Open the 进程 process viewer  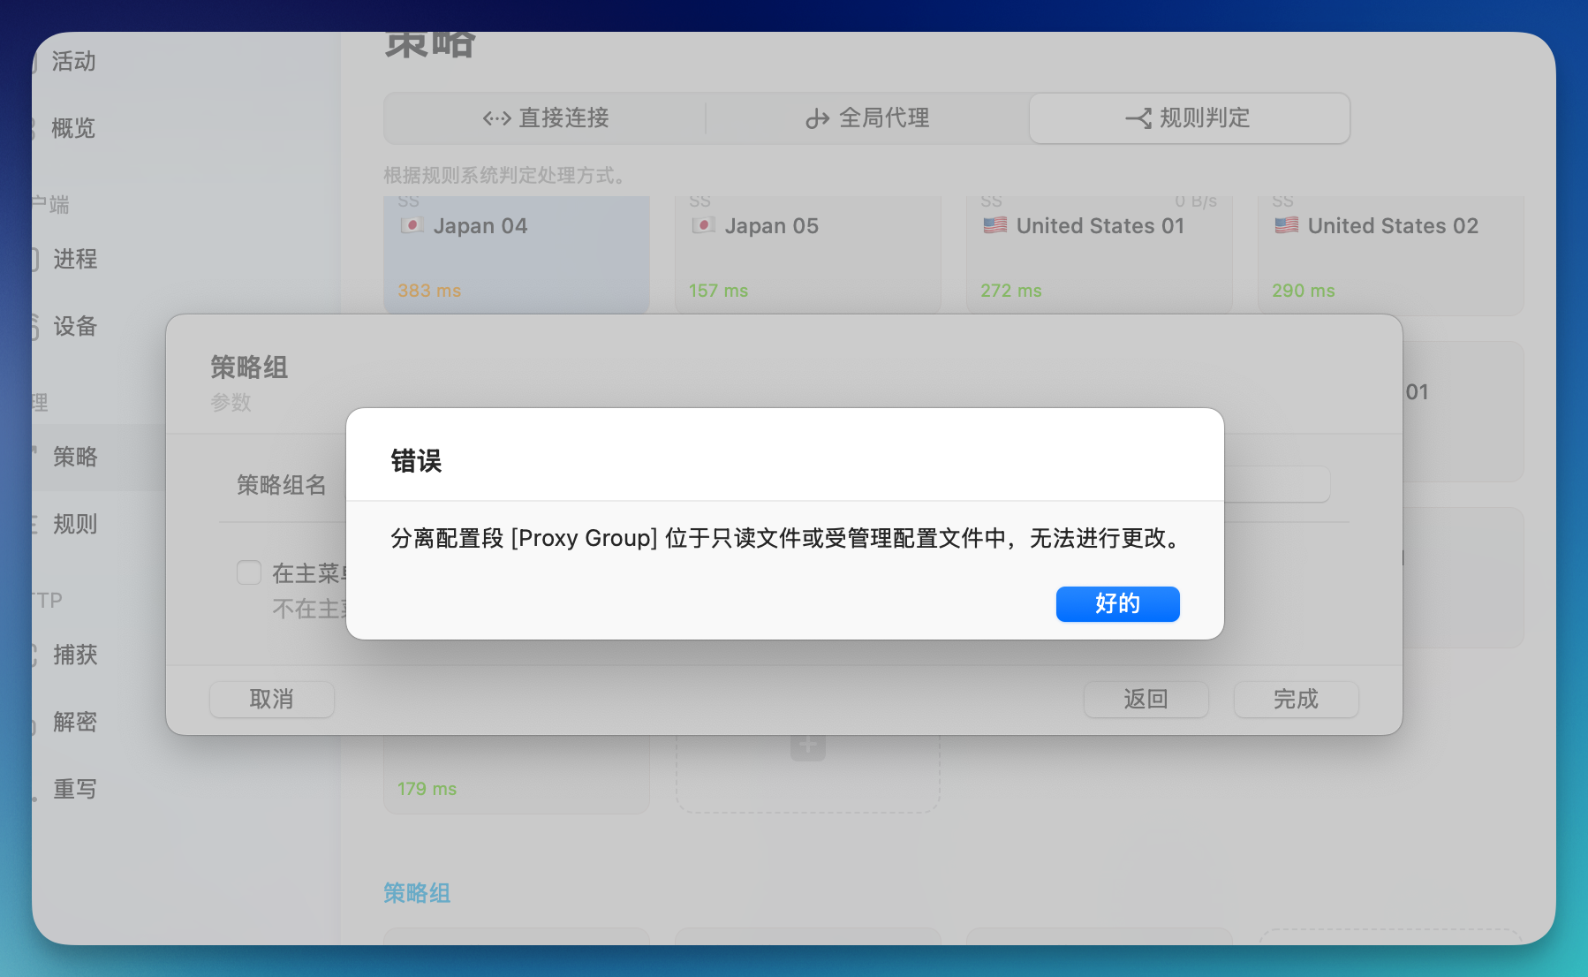[74, 259]
